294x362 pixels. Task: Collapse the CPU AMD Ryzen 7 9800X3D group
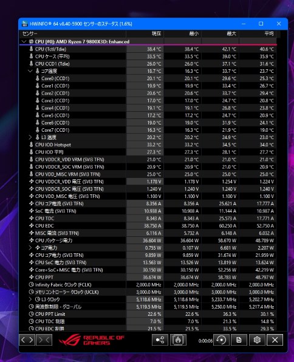pos(24,41)
